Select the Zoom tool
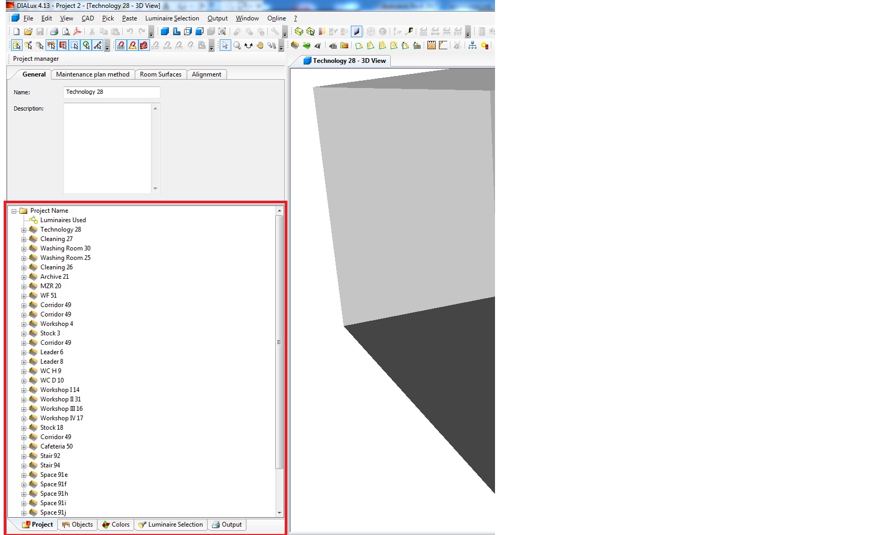 [x=237, y=47]
